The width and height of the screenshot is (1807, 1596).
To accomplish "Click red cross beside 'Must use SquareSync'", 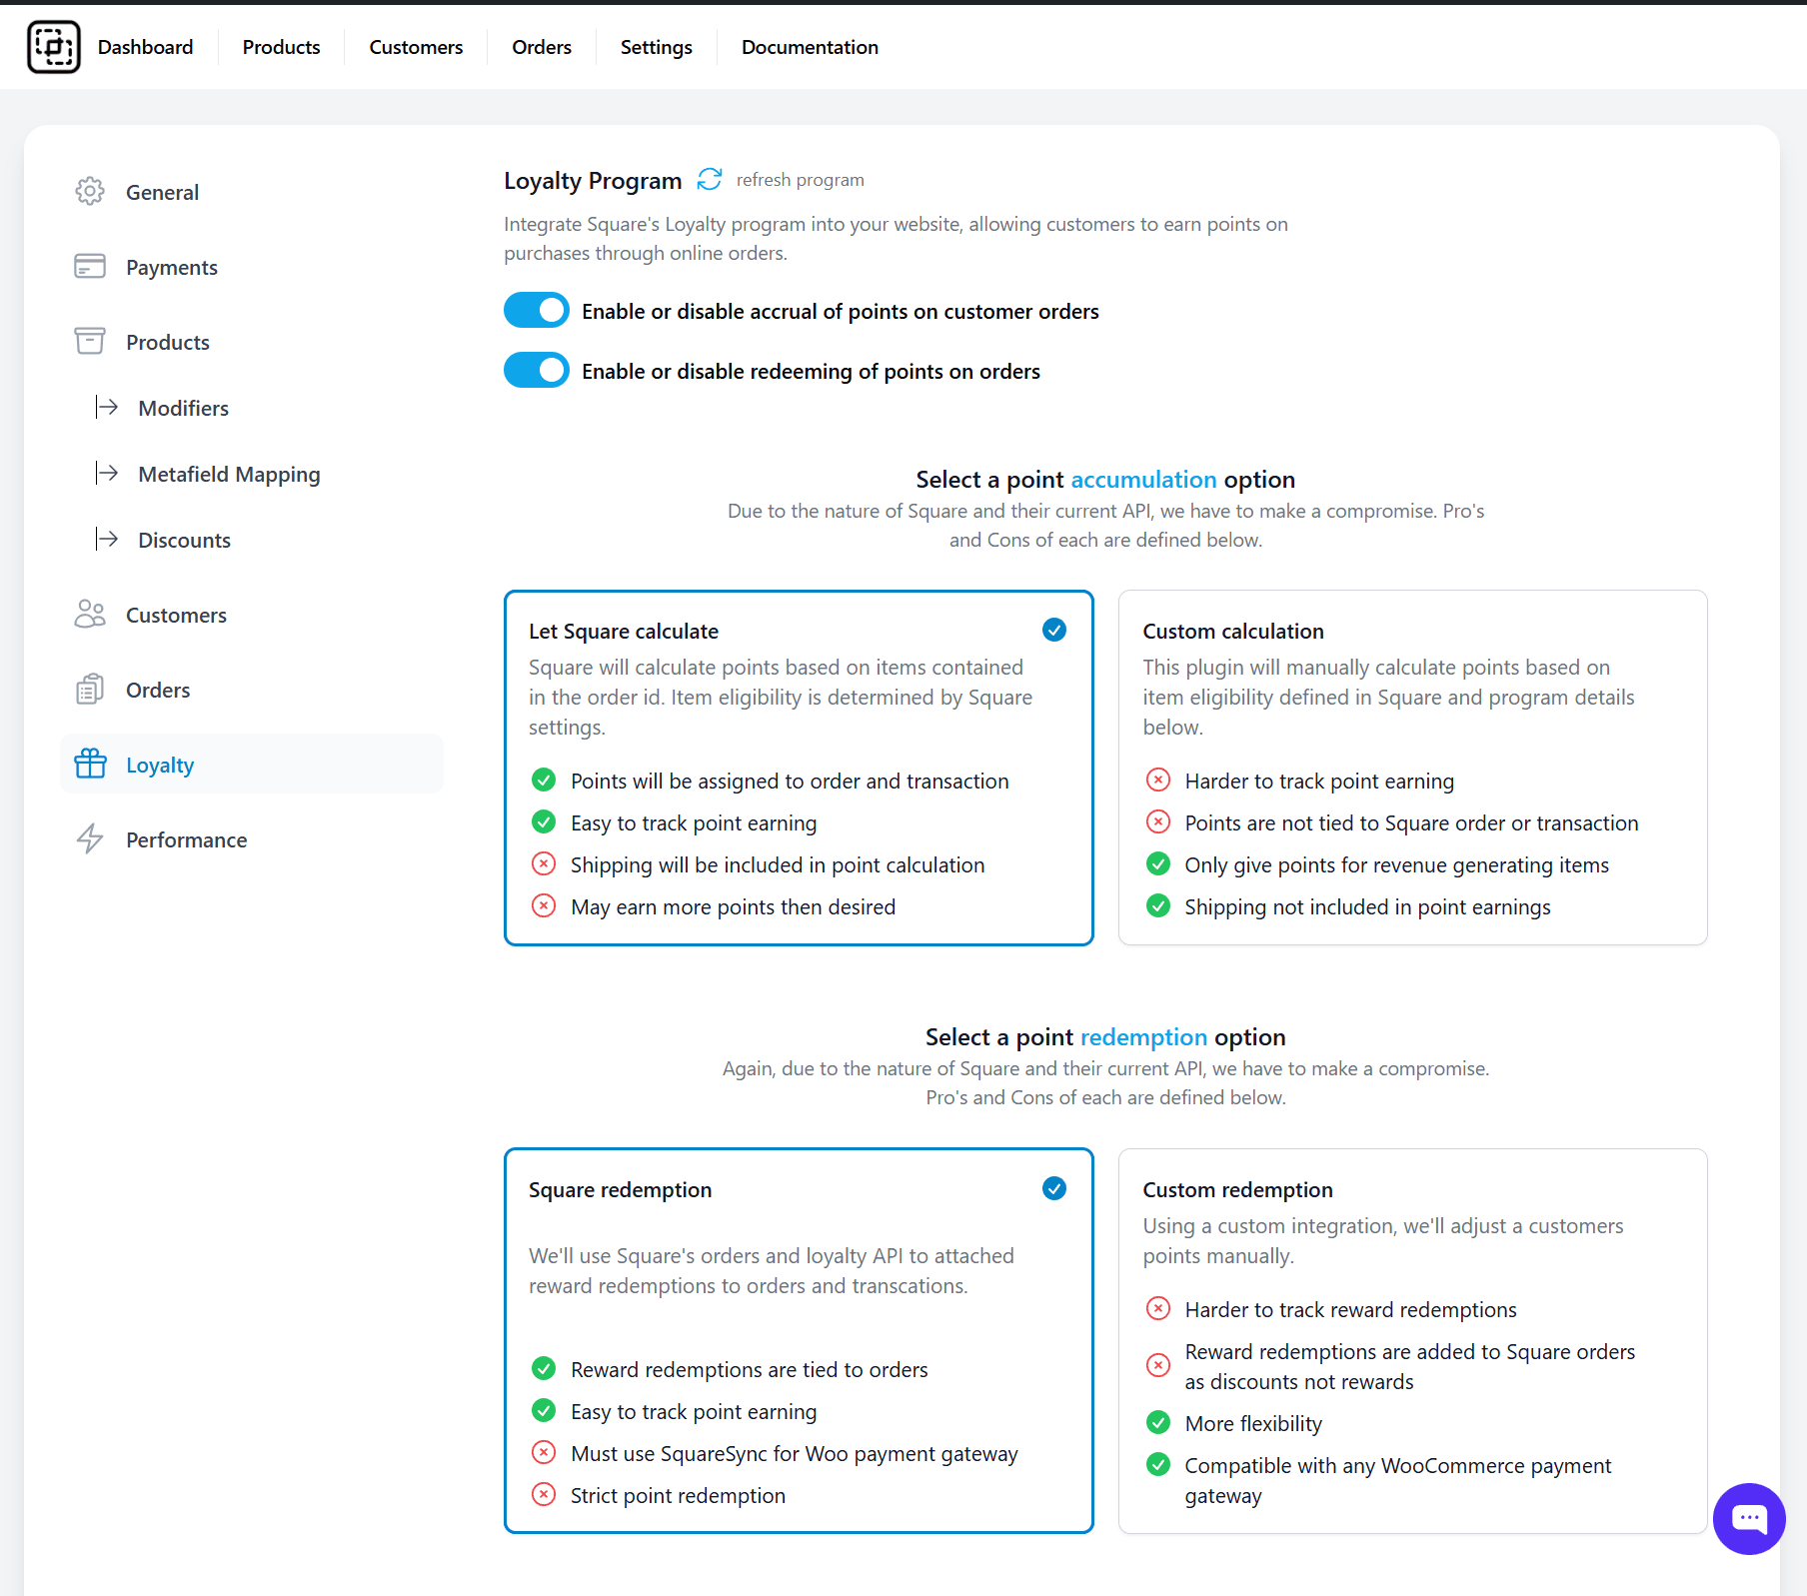I will pyautogui.click(x=544, y=1453).
